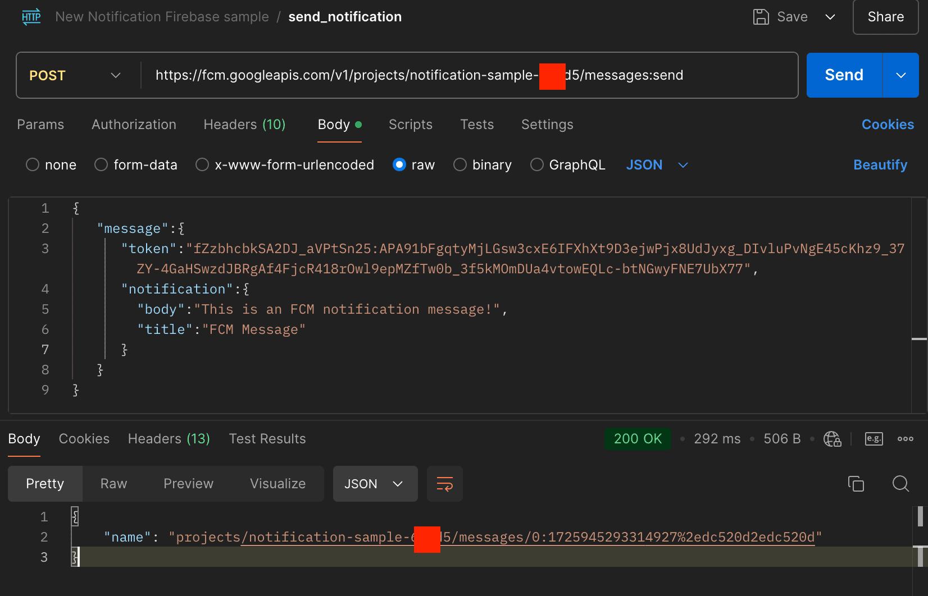Open the response JSON format dropdown

[375, 484]
